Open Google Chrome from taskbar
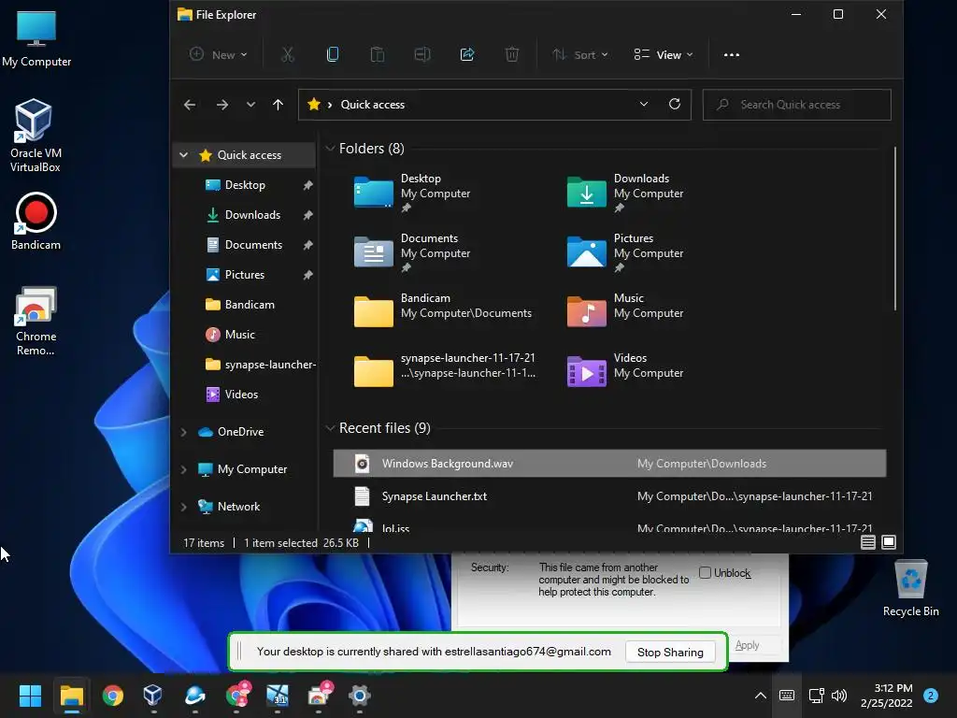957x718 pixels. point(112,696)
